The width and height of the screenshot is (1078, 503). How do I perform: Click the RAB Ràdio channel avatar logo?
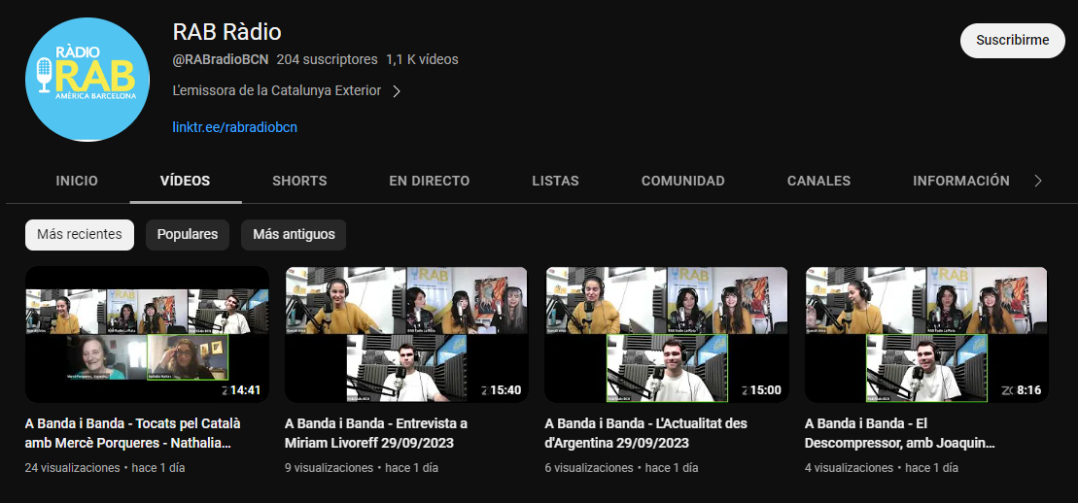point(87,80)
